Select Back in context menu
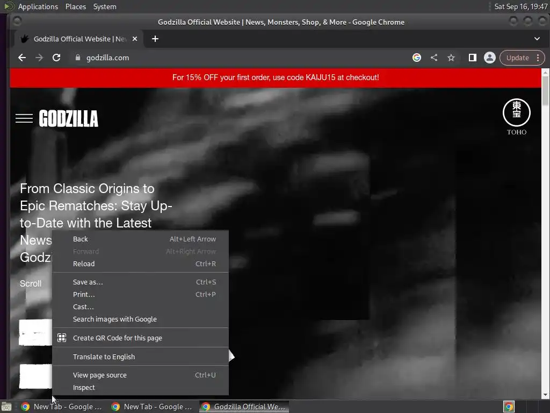Image resolution: width=550 pixels, height=413 pixels. (x=140, y=239)
